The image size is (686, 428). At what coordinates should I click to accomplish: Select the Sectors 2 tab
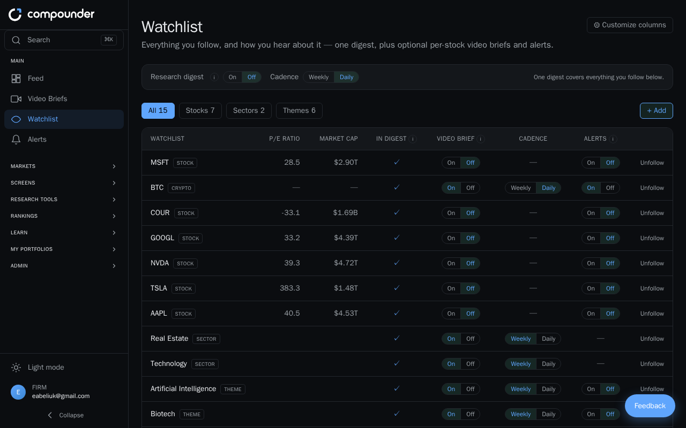click(x=249, y=111)
